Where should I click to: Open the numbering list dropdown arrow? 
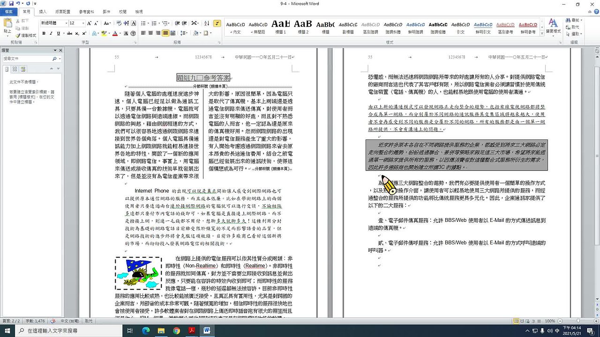click(x=160, y=23)
